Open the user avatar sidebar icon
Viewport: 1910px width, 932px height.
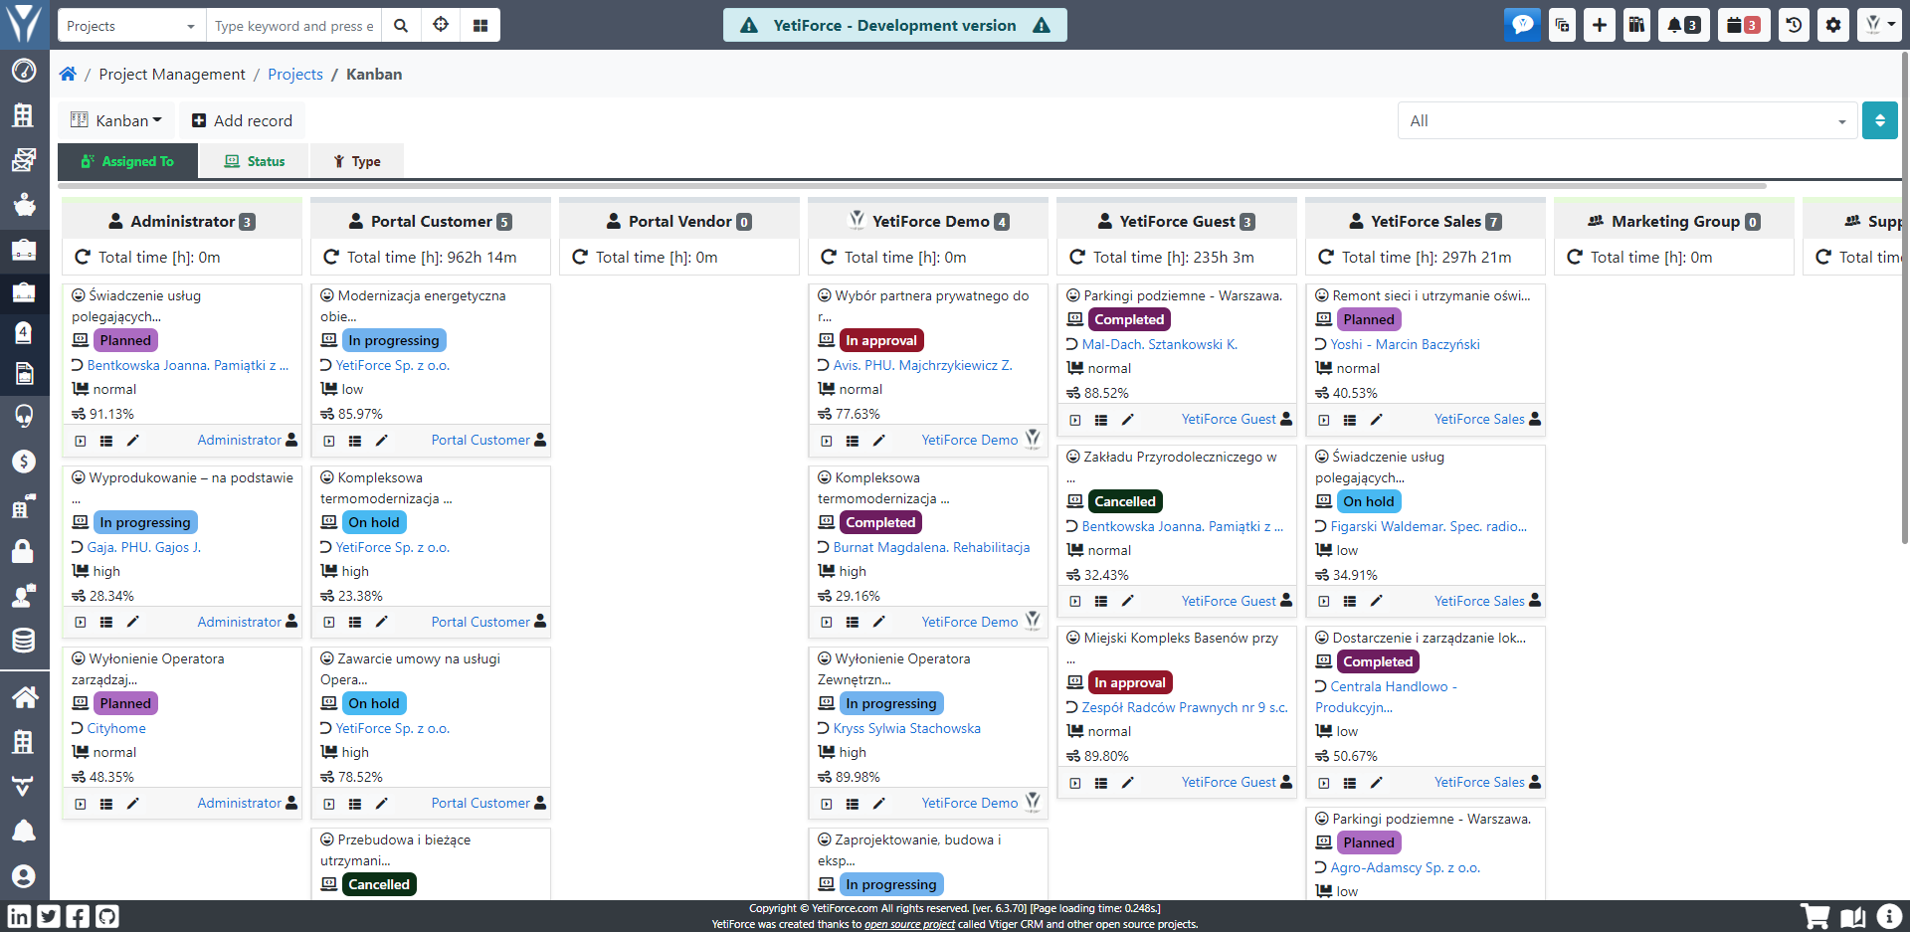[24, 876]
